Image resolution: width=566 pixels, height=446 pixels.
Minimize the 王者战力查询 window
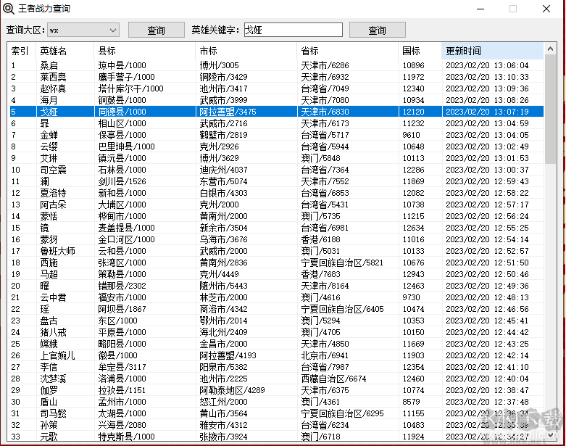point(478,9)
